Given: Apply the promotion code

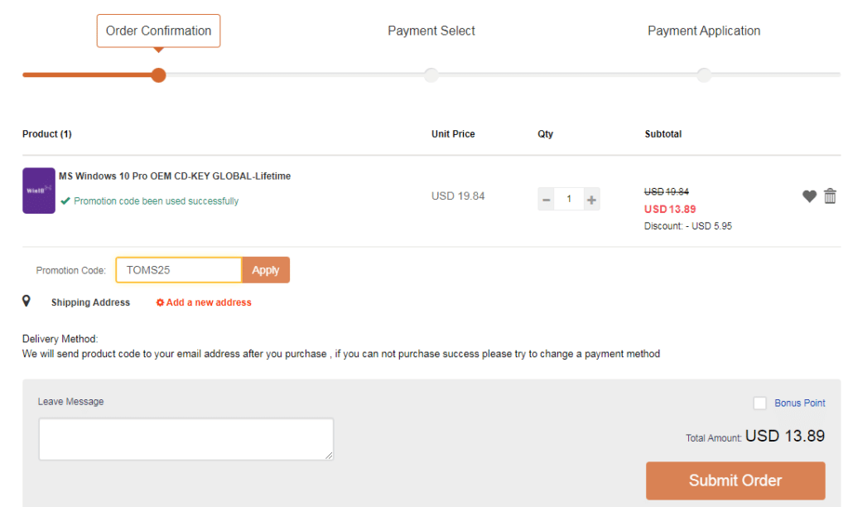Looking at the screenshot, I should (266, 270).
